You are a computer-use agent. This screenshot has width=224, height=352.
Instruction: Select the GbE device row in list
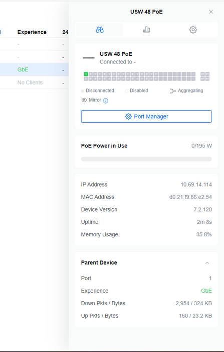tap(34, 69)
